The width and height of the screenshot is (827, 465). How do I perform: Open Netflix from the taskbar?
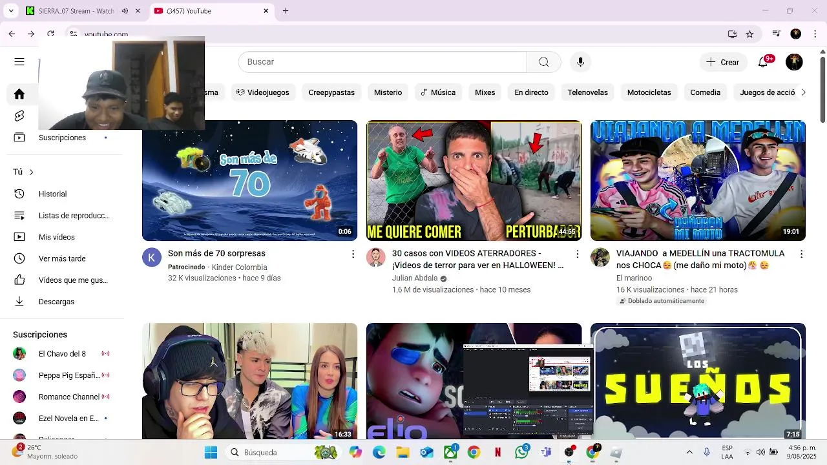(498, 453)
